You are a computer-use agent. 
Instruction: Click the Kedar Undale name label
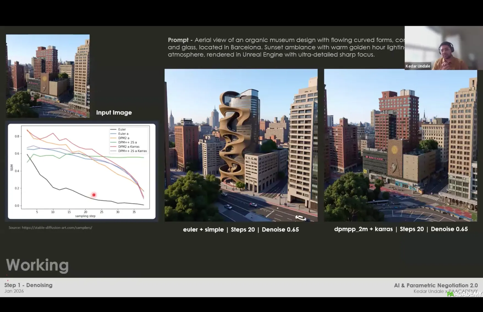click(418, 66)
